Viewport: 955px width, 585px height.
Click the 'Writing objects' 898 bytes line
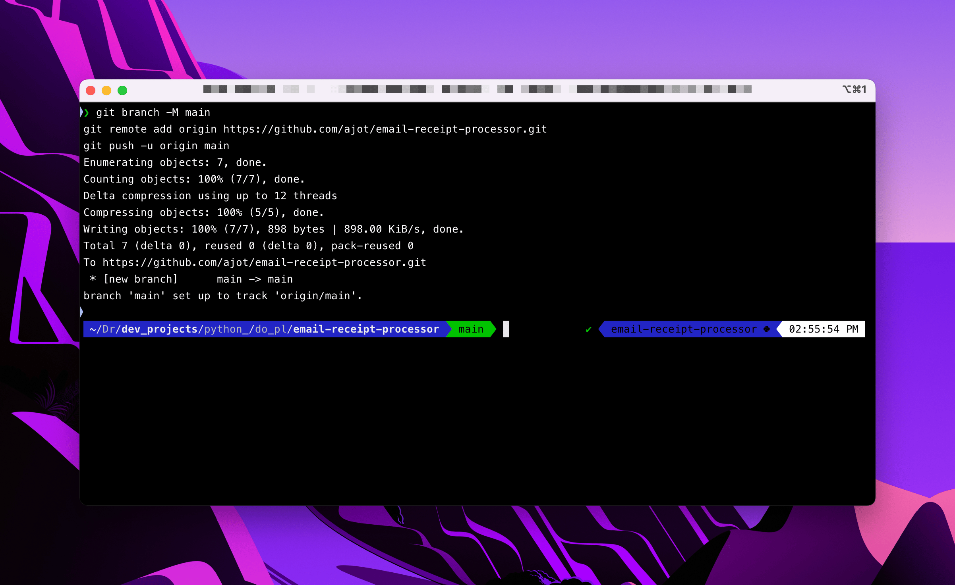pyautogui.click(x=274, y=229)
